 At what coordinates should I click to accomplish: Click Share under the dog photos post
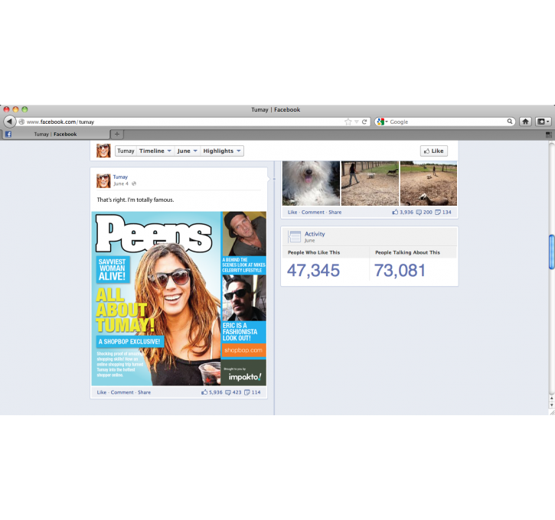[335, 212]
